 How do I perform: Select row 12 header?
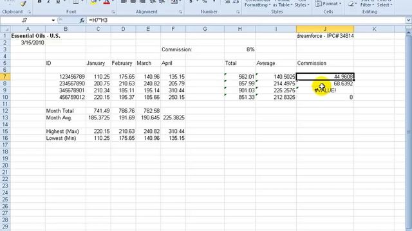[5, 111]
